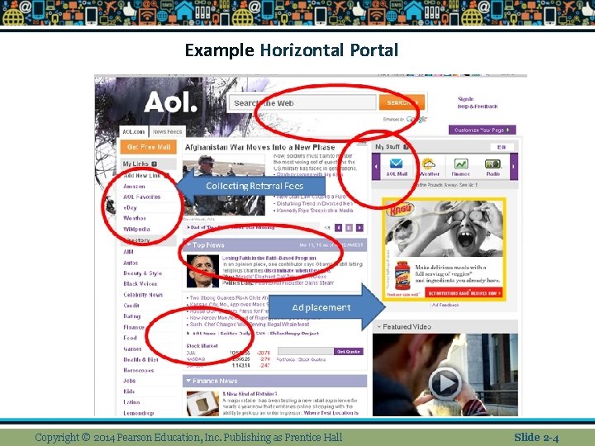
Task: Open the Sign In link
Action: pyautogui.click(x=465, y=99)
